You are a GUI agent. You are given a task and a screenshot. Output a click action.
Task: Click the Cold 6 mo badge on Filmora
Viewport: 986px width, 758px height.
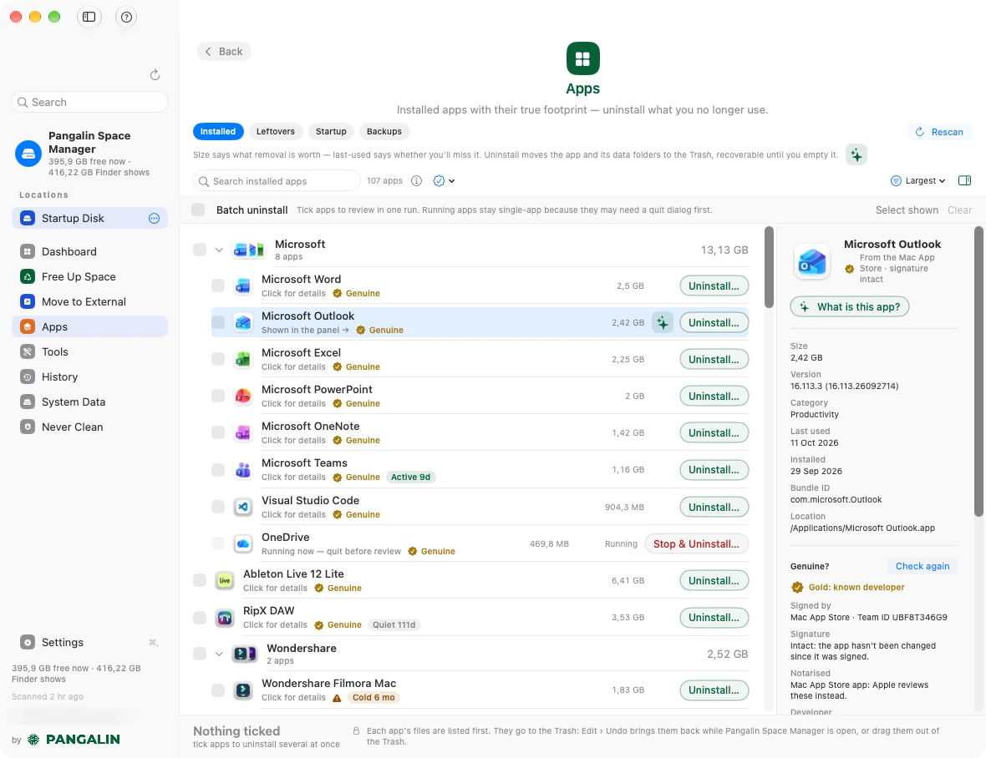pos(374,698)
